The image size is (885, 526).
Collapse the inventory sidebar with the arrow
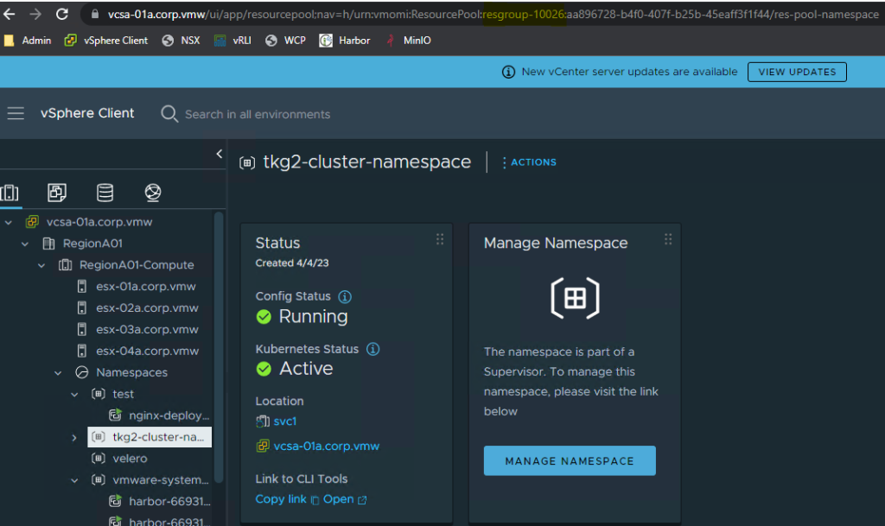pos(219,154)
